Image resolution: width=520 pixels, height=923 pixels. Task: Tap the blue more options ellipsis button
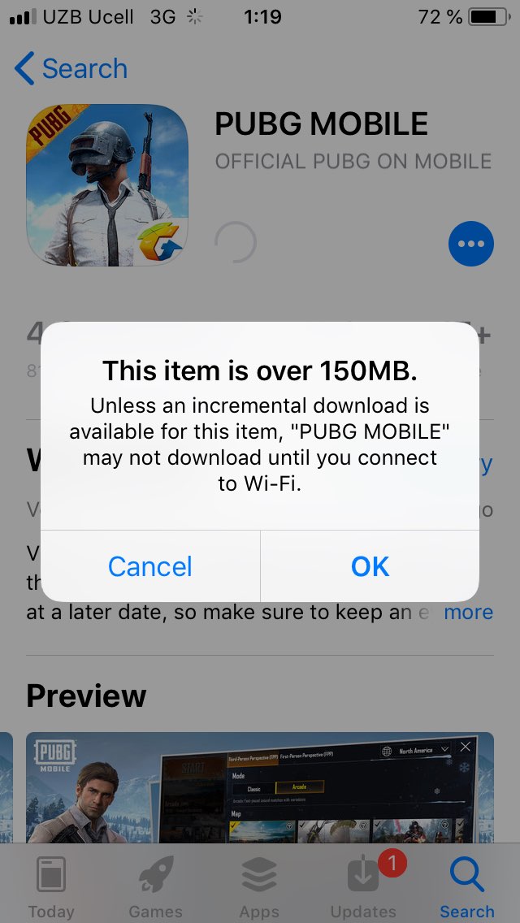point(470,244)
